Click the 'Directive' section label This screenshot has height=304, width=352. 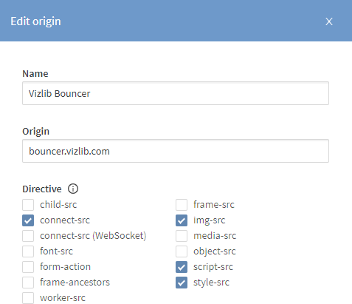42,189
